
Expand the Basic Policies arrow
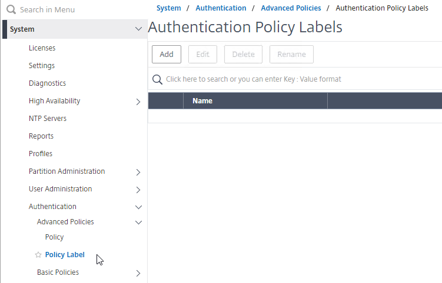pyautogui.click(x=138, y=273)
